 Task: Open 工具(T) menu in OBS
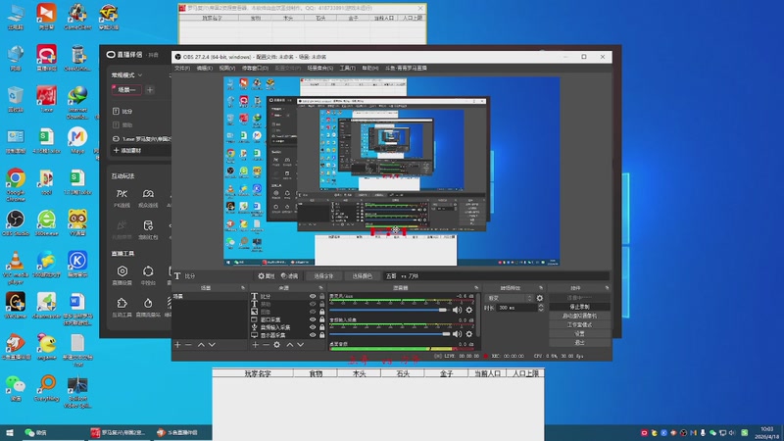(x=348, y=68)
